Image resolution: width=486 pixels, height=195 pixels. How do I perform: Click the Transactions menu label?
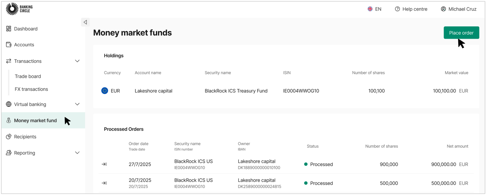28,61
